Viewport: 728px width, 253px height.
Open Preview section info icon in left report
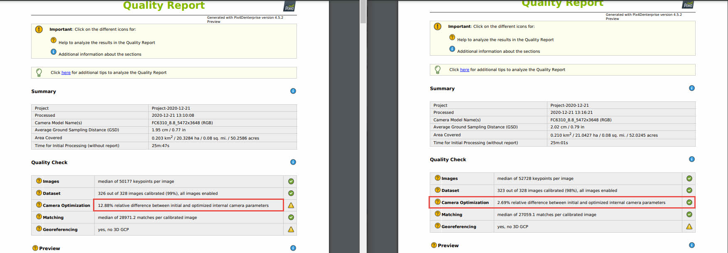[x=293, y=248]
